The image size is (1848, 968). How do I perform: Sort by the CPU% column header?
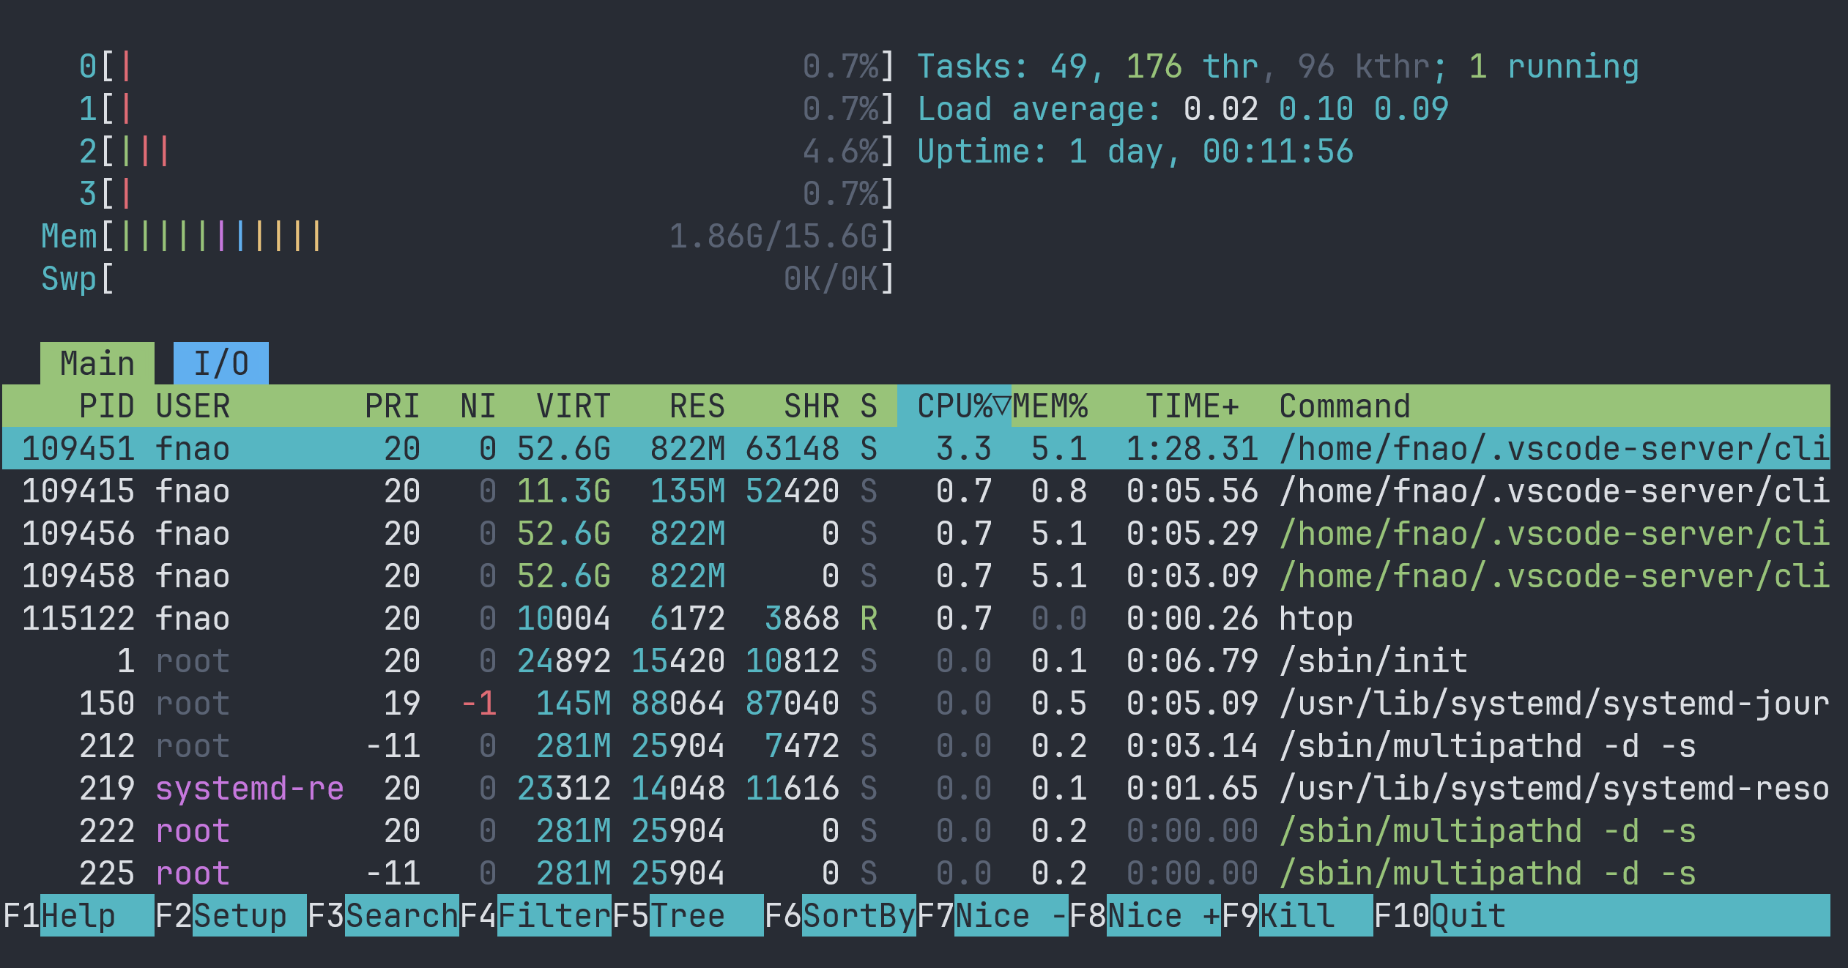click(954, 406)
